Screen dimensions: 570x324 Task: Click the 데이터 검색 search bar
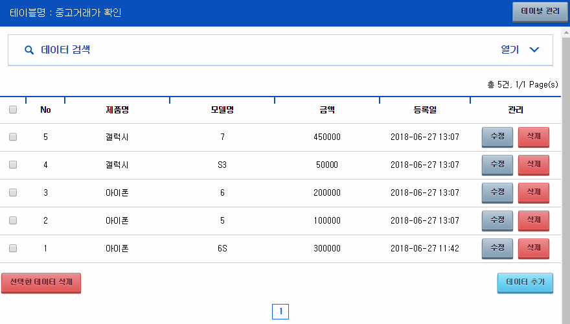[280, 50]
